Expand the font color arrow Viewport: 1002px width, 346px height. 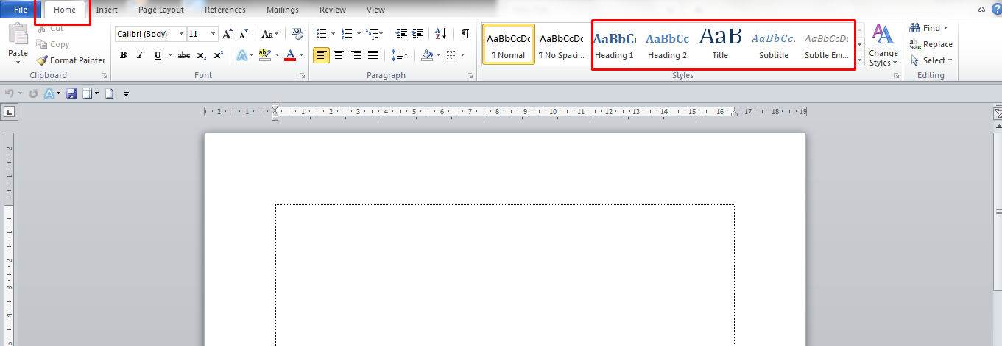[301, 55]
